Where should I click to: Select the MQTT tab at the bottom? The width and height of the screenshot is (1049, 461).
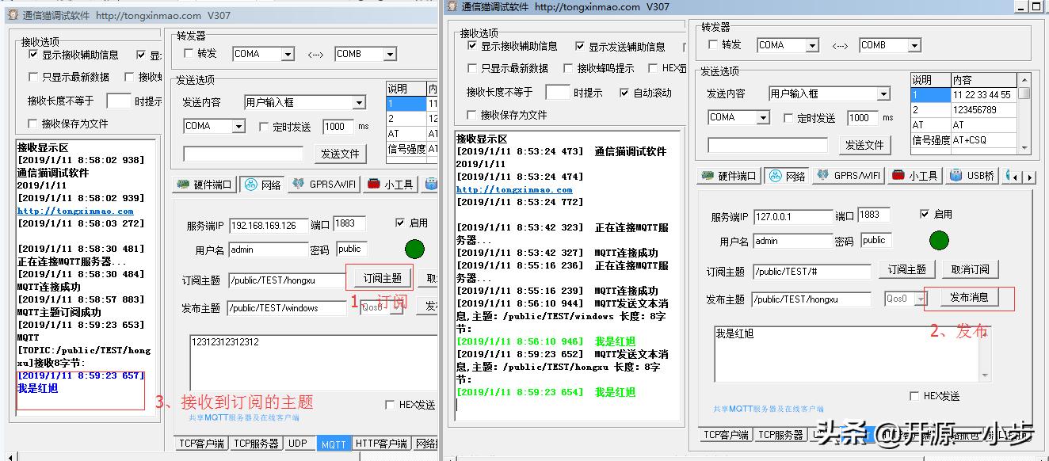click(x=334, y=444)
